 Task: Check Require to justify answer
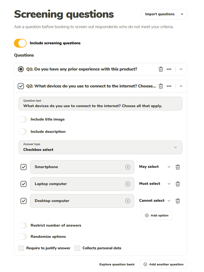coord(21,248)
